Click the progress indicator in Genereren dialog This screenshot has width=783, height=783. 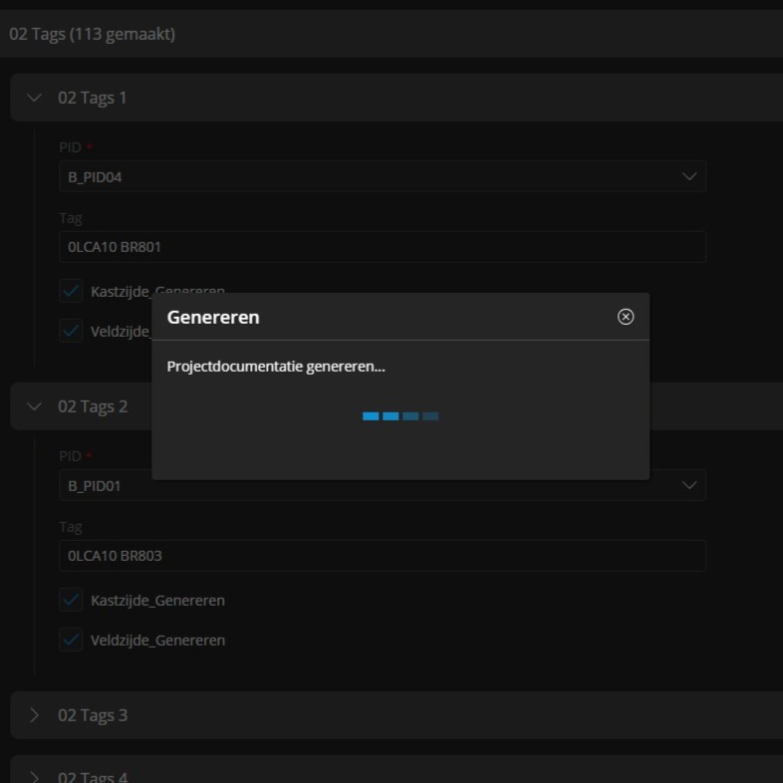[400, 416]
